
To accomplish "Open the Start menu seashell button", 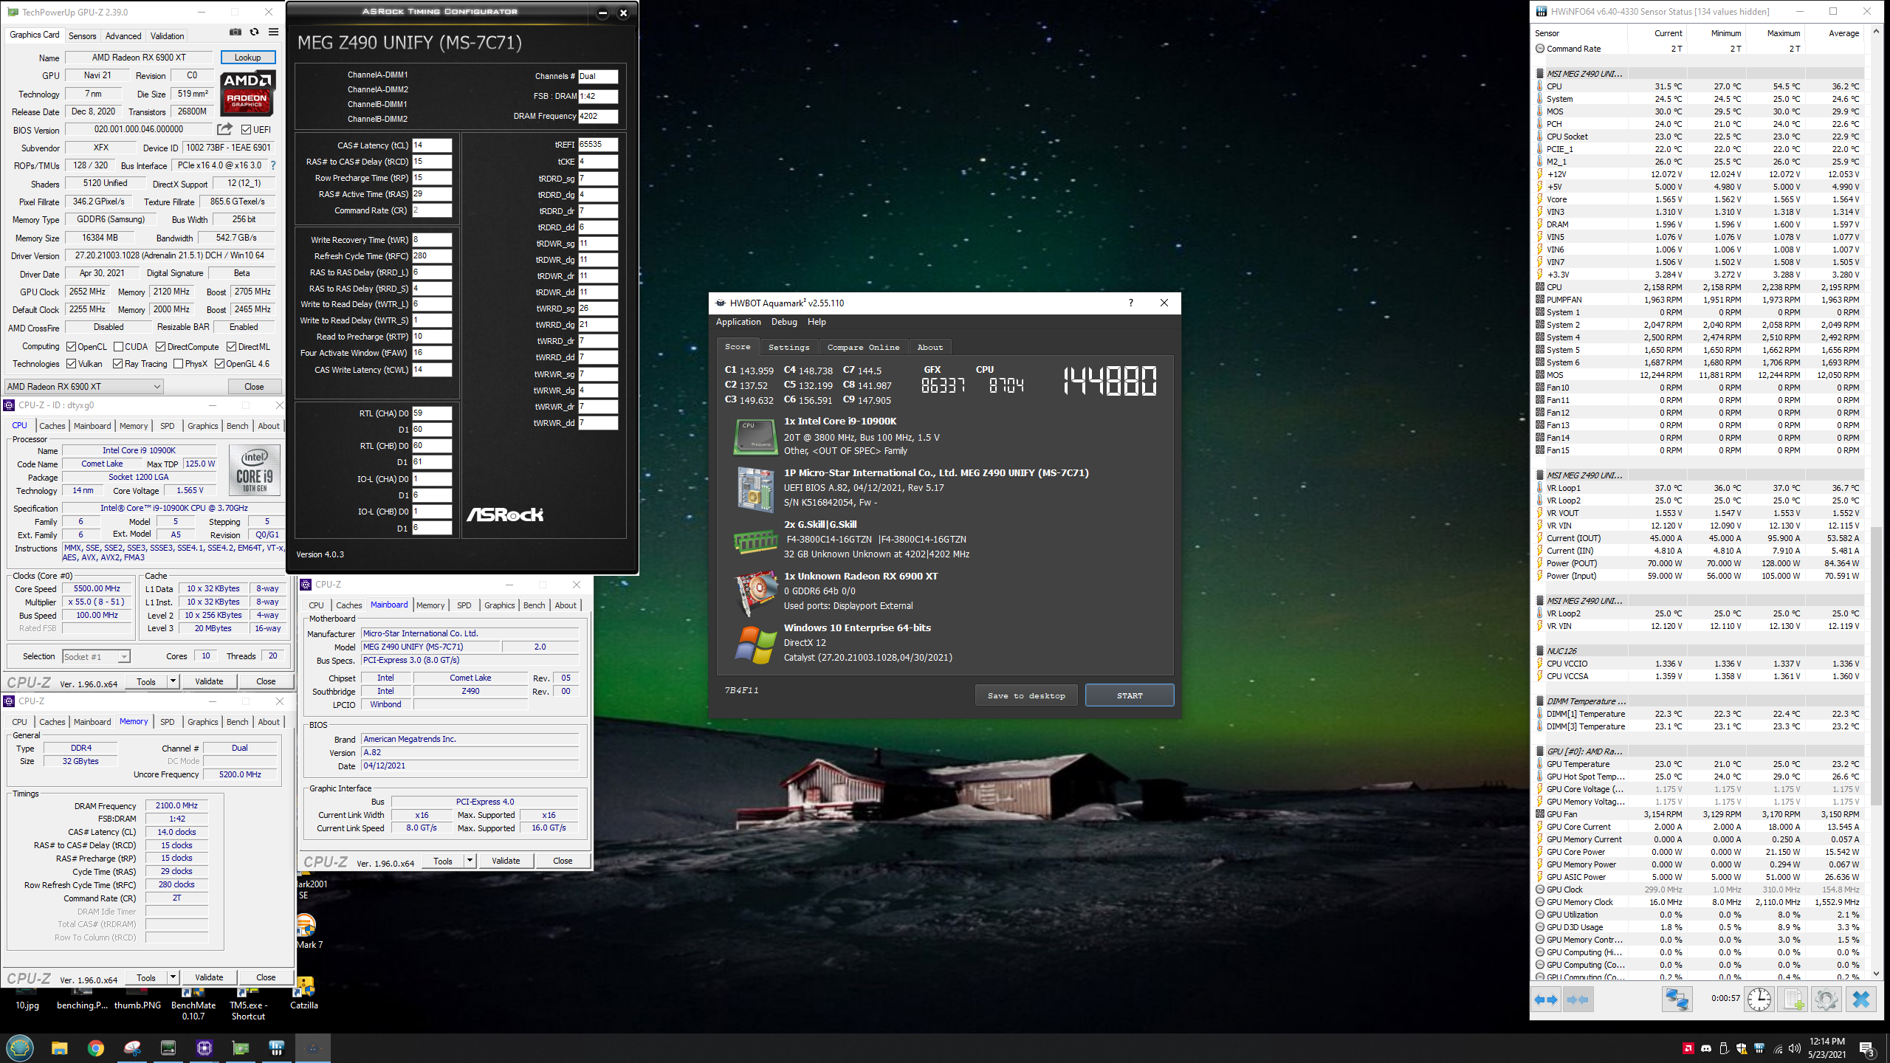I will [x=20, y=1047].
